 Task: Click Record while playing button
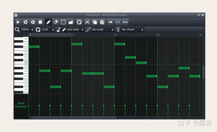(33, 22)
